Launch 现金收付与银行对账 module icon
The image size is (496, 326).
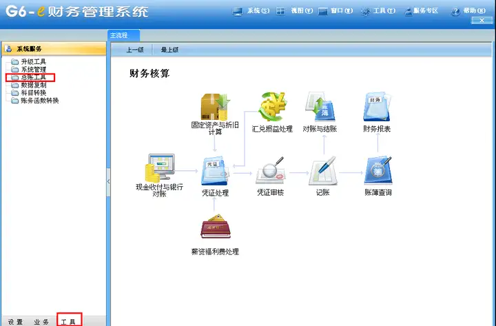(159, 167)
